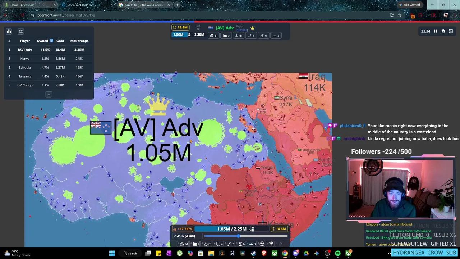Open Brave browser from taskbar
The height and width of the screenshot is (259, 460).
tap(264, 254)
